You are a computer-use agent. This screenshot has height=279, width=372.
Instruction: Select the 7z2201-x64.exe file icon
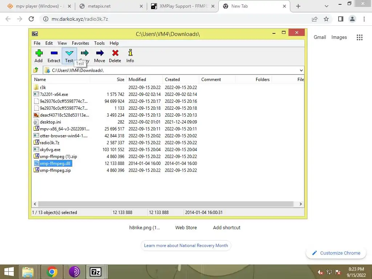tap(36, 94)
